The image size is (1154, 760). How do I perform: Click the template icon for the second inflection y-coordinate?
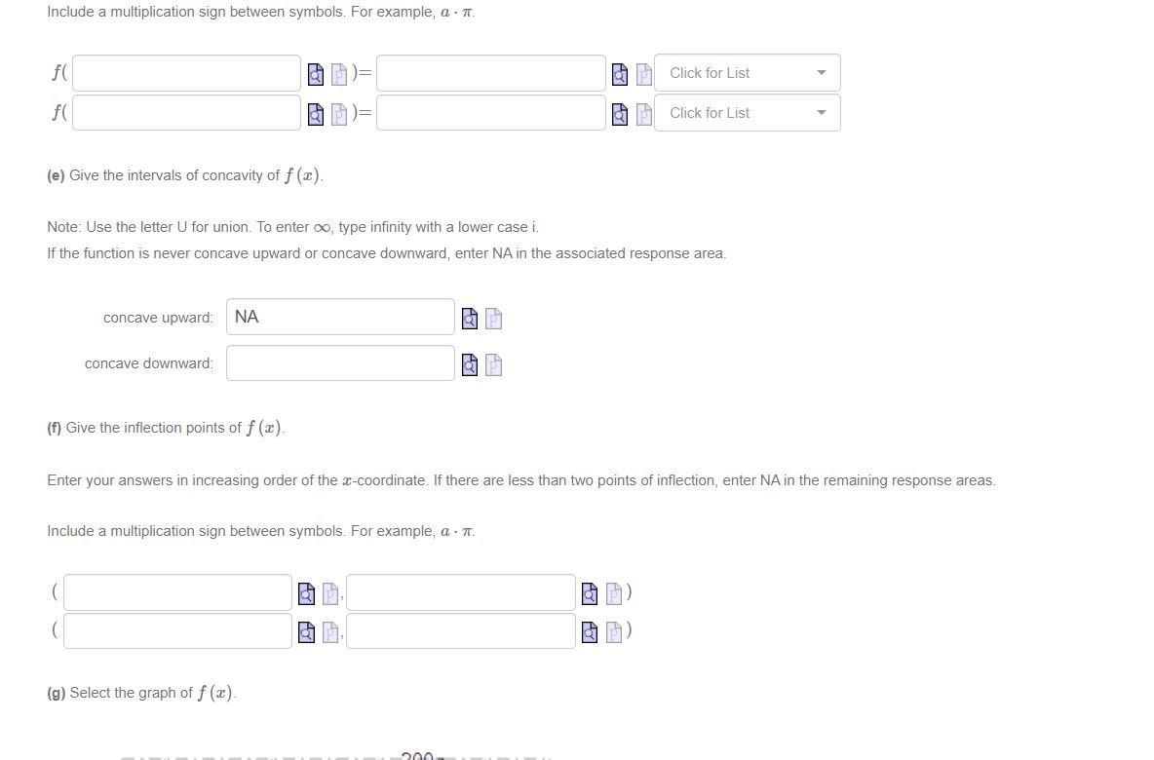pyautogui.click(x=612, y=629)
